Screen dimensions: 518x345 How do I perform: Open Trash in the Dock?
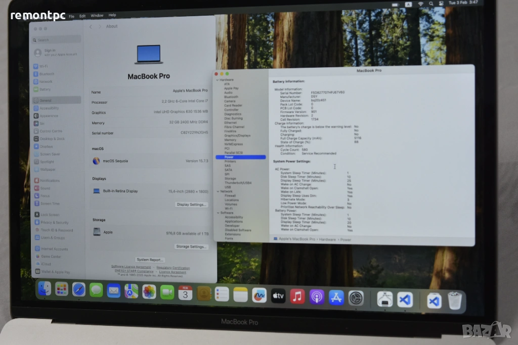click(x=455, y=301)
